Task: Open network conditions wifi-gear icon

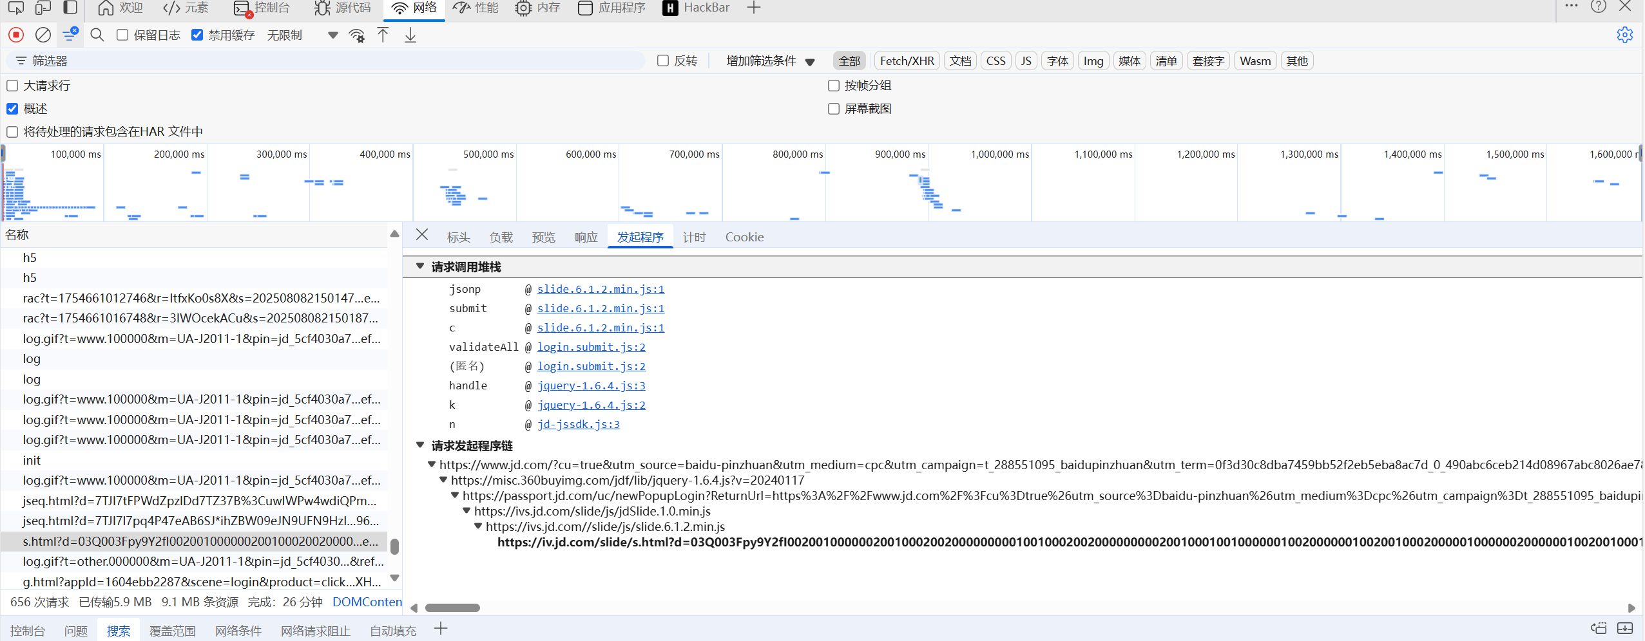Action: coord(356,35)
